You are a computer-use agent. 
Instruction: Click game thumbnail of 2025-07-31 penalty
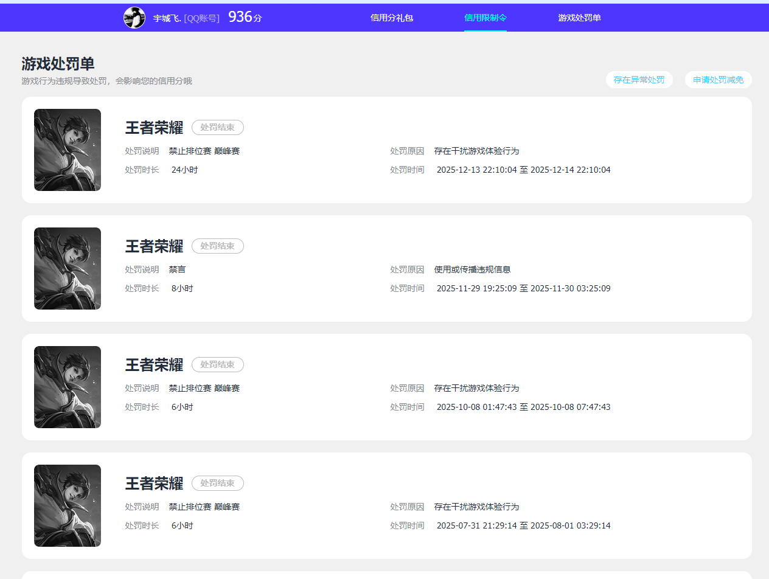point(68,505)
